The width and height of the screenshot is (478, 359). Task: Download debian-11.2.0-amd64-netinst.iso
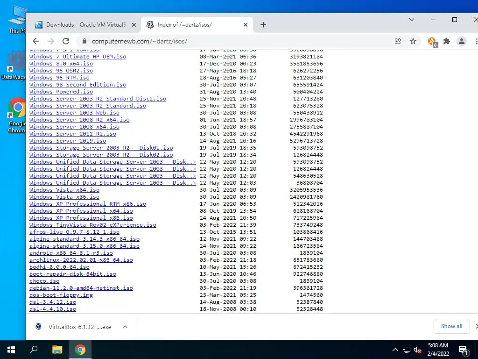point(81,288)
